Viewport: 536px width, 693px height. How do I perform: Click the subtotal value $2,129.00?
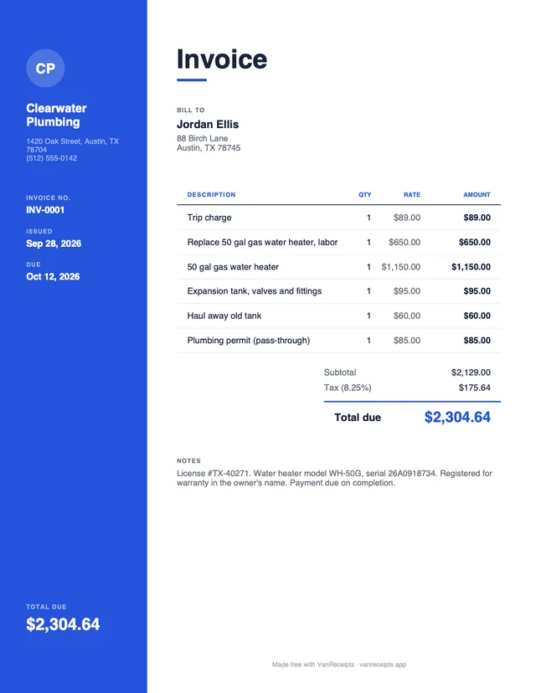click(x=471, y=372)
